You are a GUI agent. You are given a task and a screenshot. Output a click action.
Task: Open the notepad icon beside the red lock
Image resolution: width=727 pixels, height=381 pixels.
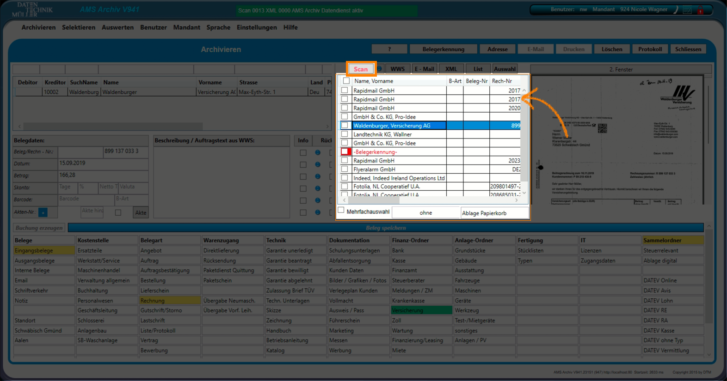(688, 10)
